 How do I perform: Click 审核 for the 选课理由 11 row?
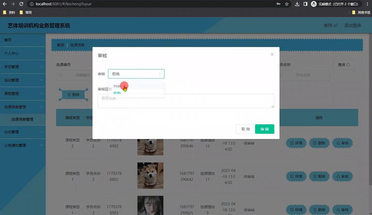tap(343, 176)
